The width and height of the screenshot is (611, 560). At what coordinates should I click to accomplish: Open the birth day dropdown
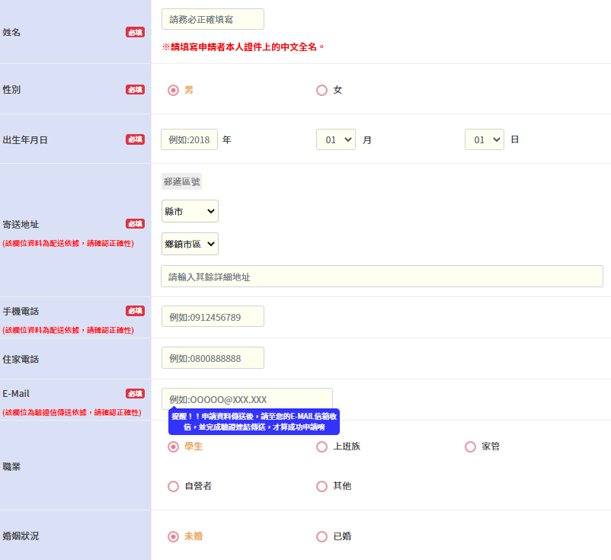[485, 139]
